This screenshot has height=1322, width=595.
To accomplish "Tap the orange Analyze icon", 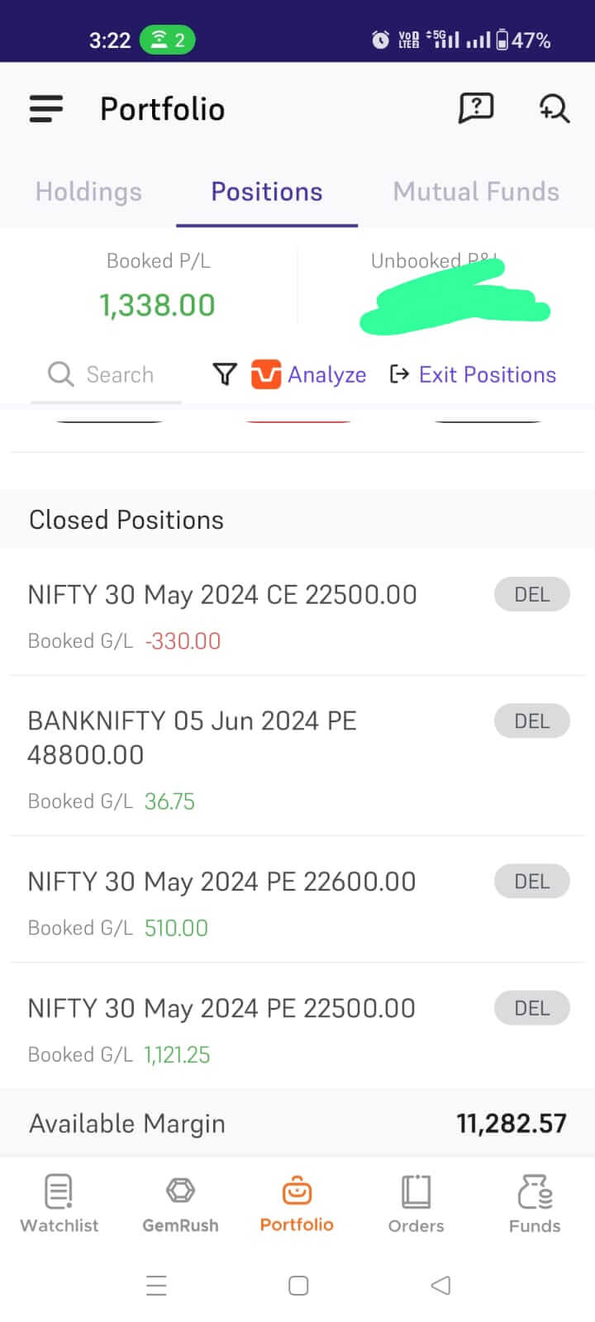I will click(x=266, y=374).
